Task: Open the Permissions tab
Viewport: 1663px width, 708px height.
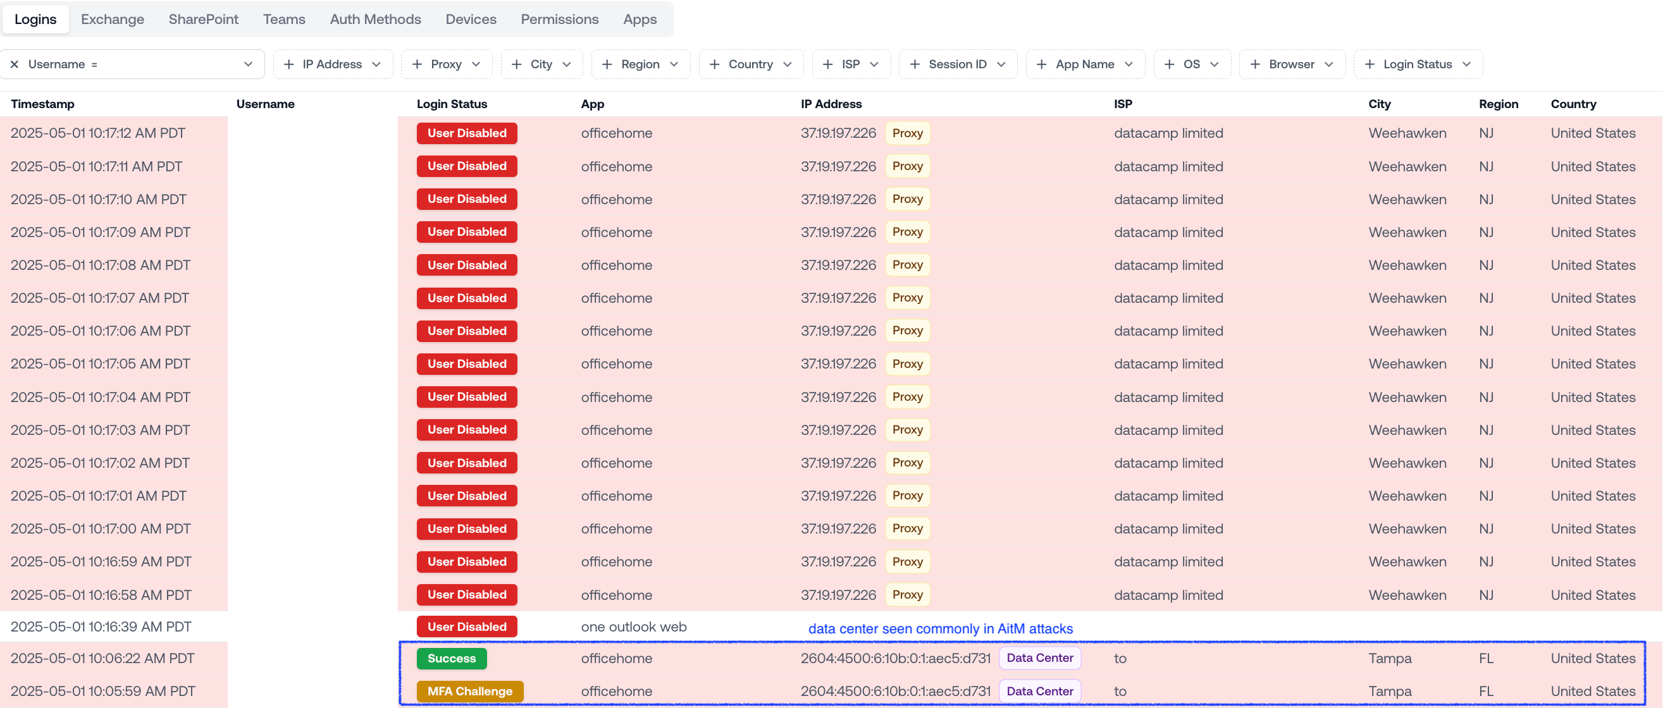Action: 560,20
